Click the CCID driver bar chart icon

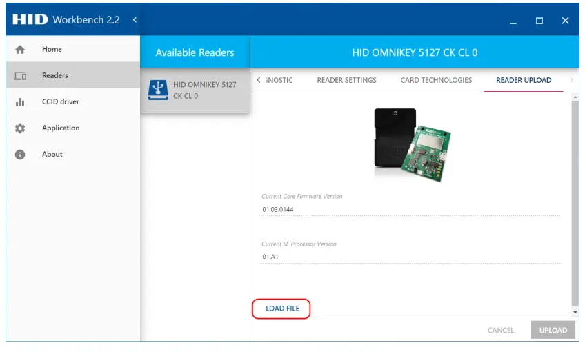click(20, 102)
